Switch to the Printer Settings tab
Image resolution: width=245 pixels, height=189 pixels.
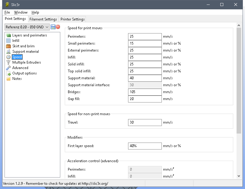(x=73, y=19)
